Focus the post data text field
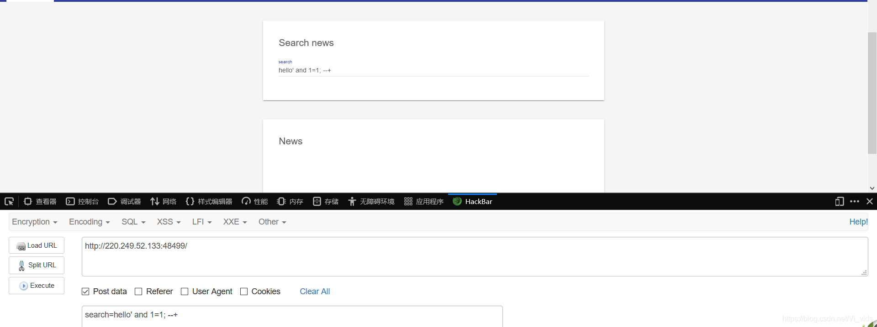This screenshot has height=327, width=877. coord(292,316)
